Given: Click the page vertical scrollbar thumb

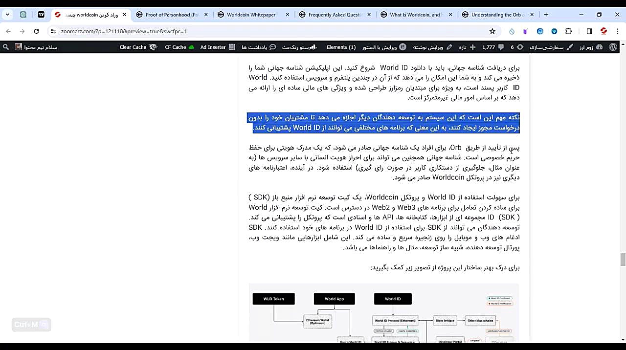Looking at the screenshot, I should point(623,260).
